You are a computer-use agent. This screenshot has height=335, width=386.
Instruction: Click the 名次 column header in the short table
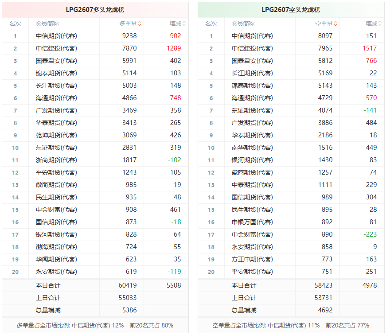(x=211, y=24)
